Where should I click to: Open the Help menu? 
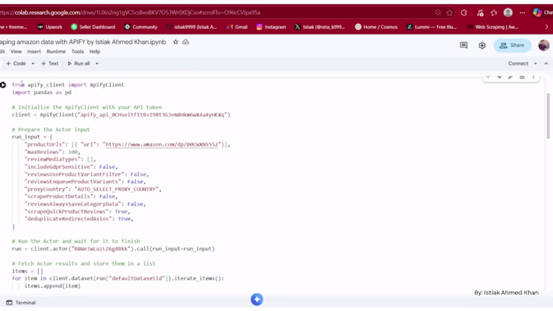[x=95, y=51]
